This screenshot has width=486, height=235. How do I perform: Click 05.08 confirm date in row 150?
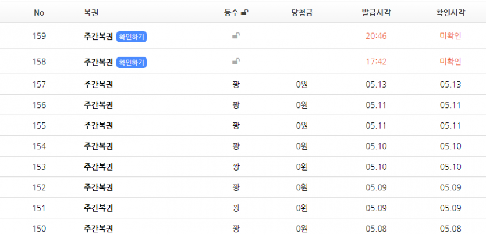450,229
